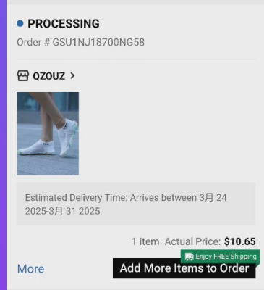Click the 1 item count text
The width and height of the screenshot is (264, 290).
145,241
